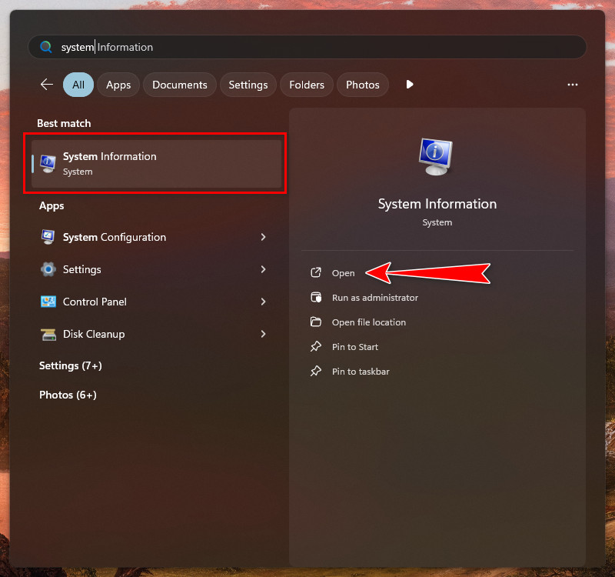Expand System Configuration options chevron
615x577 pixels.
(263, 237)
